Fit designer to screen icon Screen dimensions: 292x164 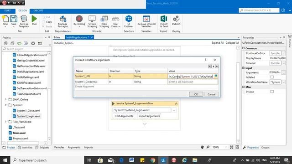(x=231, y=147)
